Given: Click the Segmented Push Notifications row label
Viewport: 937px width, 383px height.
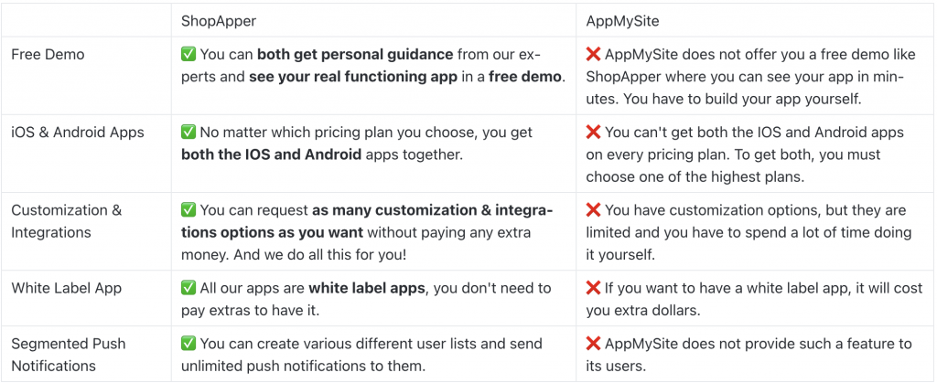Looking at the screenshot, I should (68, 355).
